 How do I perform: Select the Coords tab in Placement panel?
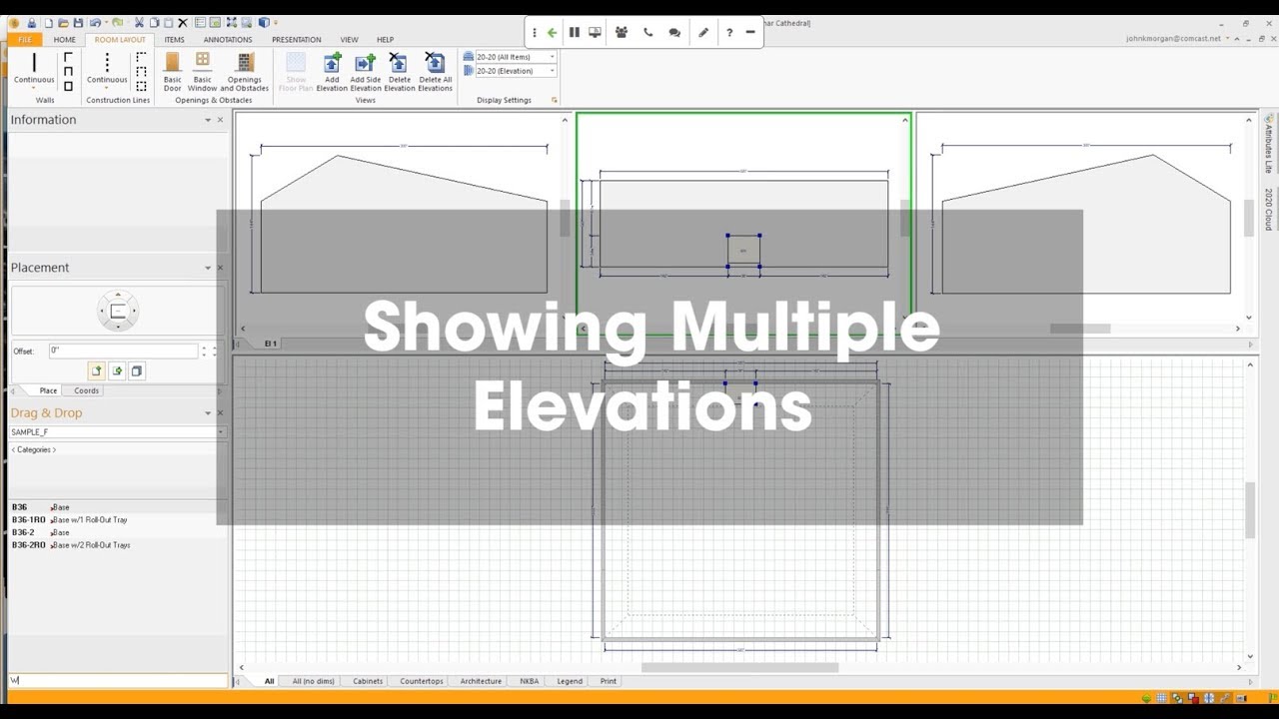86,390
